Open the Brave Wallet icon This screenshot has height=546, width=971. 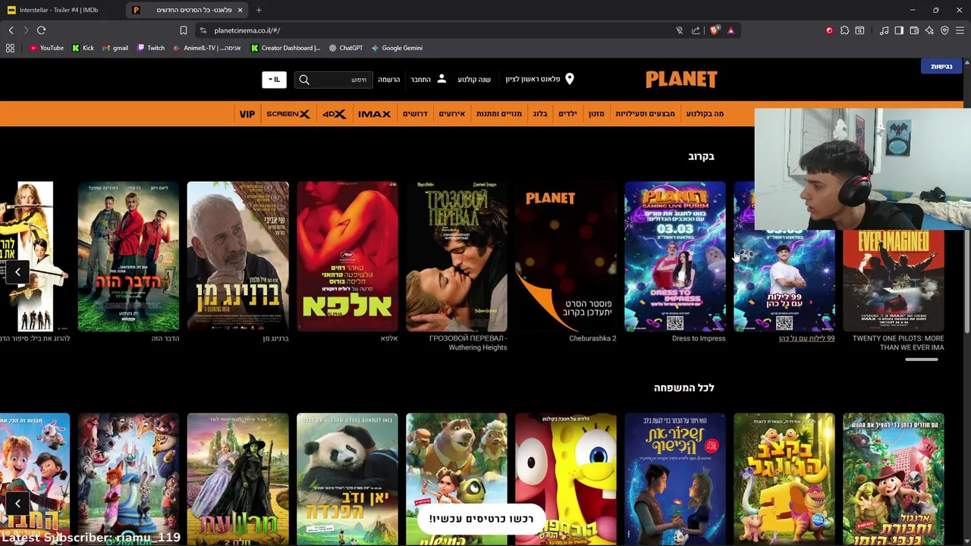pos(914,30)
